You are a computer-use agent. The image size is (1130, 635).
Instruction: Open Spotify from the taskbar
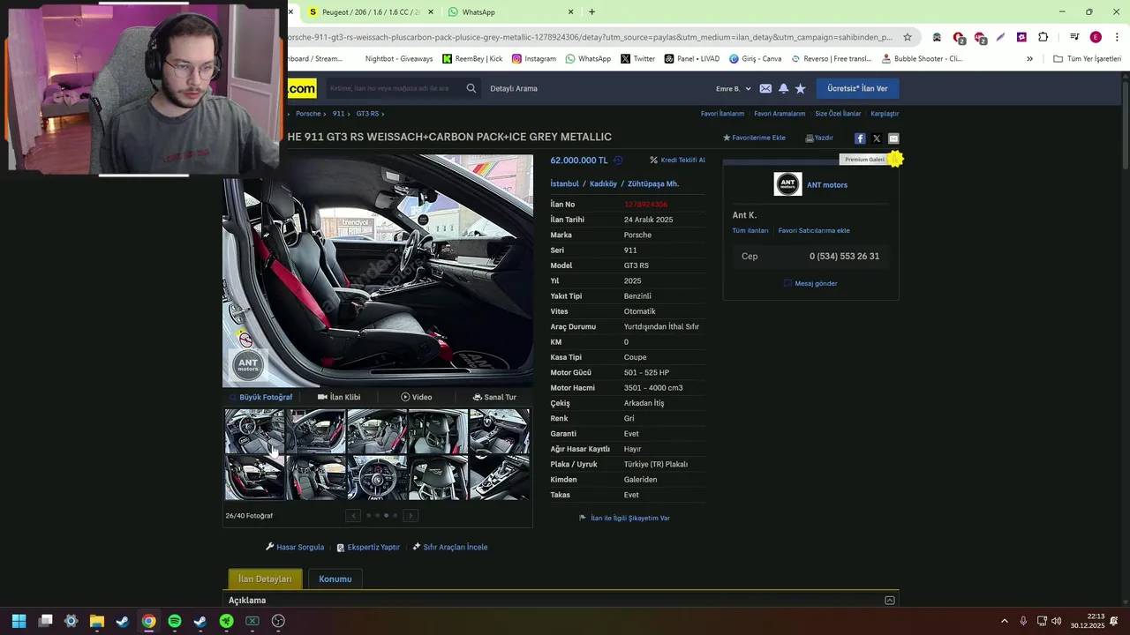(175, 621)
